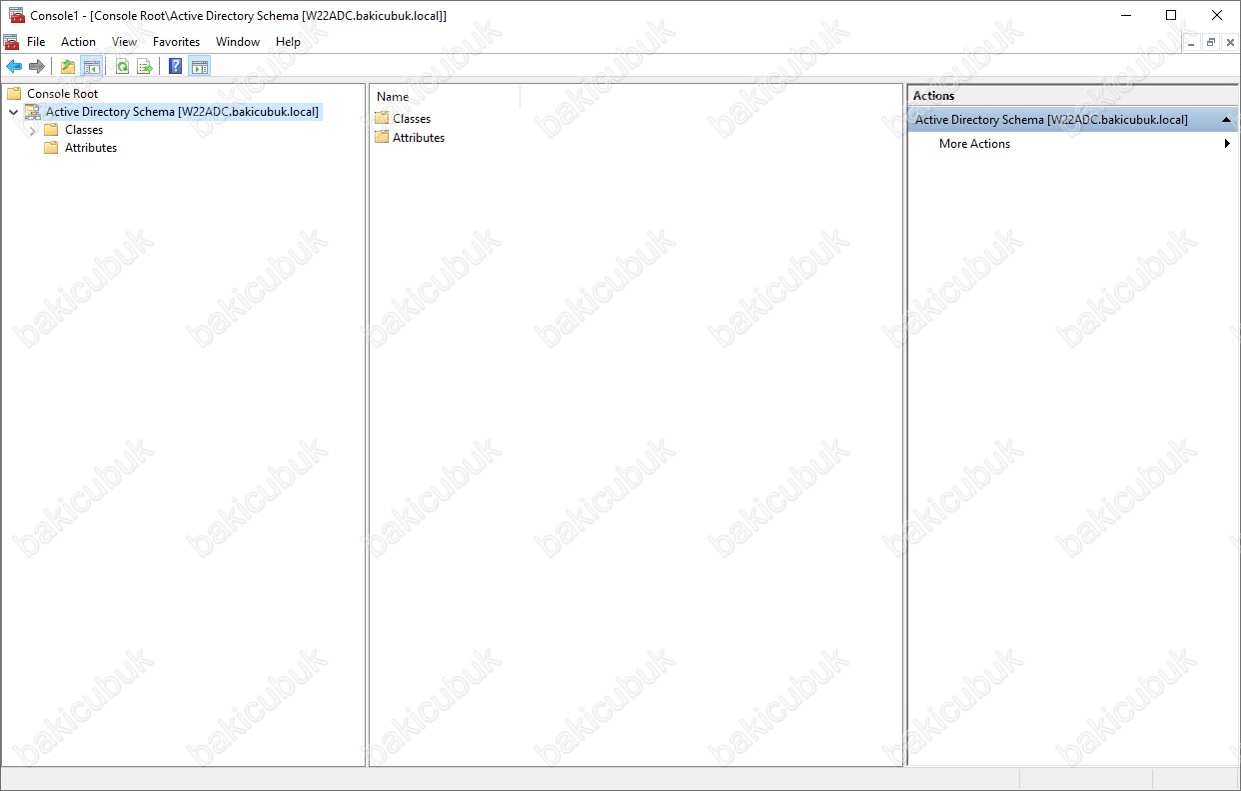Viewport: 1241px width, 791px height.
Task: Click More Actions in Actions pane
Action: tap(974, 144)
